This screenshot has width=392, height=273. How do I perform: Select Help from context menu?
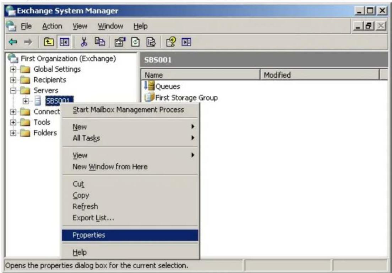tap(130, 252)
